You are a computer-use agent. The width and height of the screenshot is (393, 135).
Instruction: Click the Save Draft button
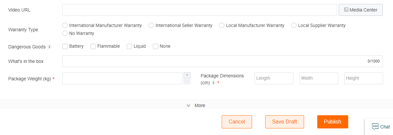pos(285,122)
